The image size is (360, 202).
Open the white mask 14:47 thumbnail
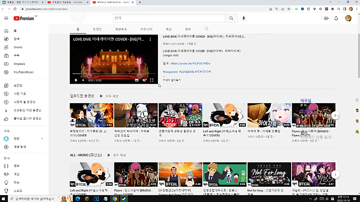click(x=136, y=115)
